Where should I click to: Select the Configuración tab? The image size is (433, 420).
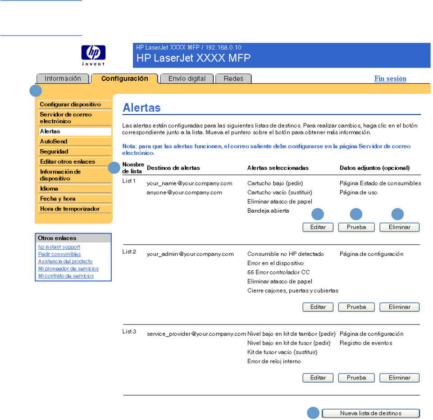point(124,79)
